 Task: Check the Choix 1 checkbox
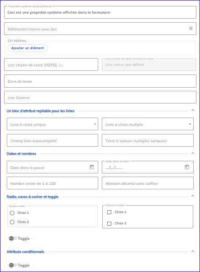[109, 212]
